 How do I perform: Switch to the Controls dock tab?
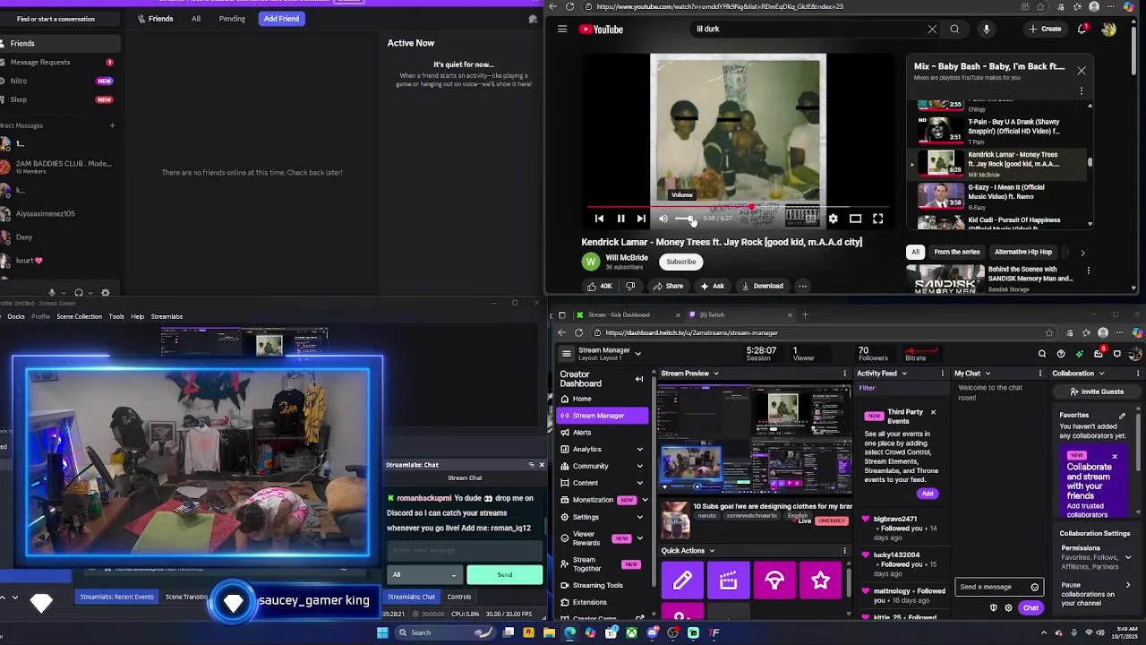click(459, 597)
